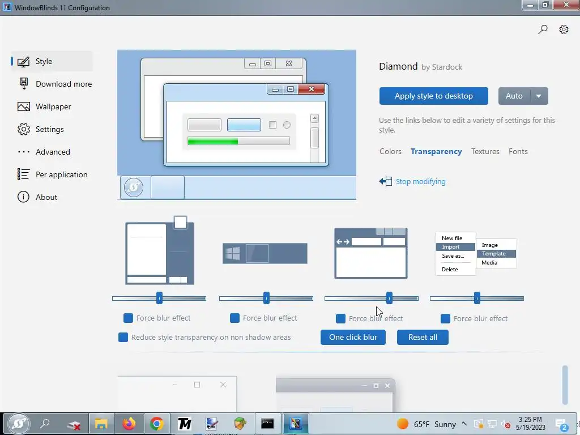Open taskbar search magnifier
Image resolution: width=580 pixels, height=435 pixels.
coord(45,424)
